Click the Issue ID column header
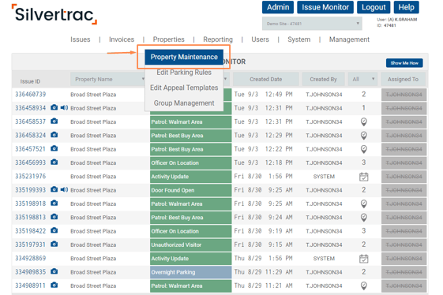Viewport: 443px width, 295px height. [30, 81]
